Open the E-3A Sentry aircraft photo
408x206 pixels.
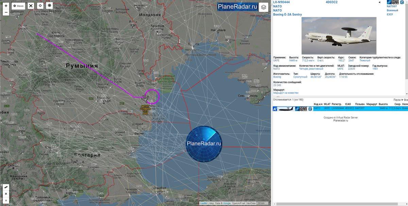tap(339, 36)
